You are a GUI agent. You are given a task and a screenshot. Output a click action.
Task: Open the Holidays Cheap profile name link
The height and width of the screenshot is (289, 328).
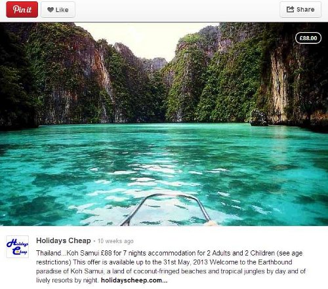click(x=64, y=241)
